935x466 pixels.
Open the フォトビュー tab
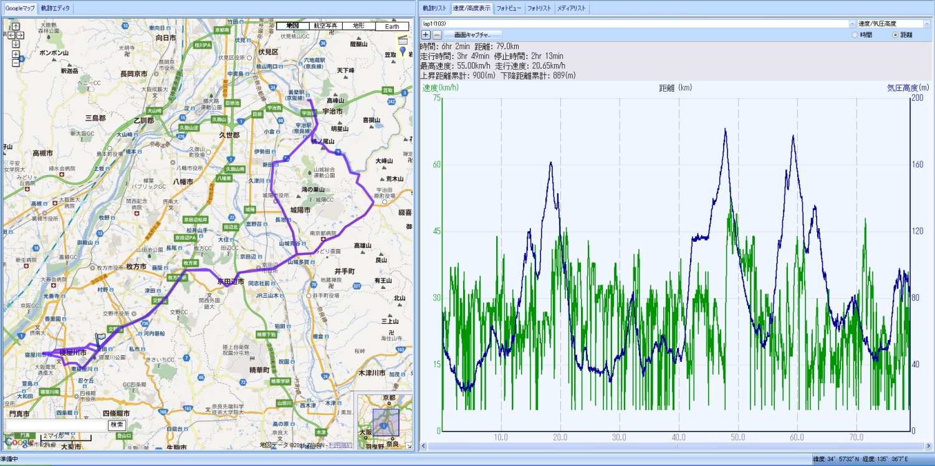click(509, 9)
